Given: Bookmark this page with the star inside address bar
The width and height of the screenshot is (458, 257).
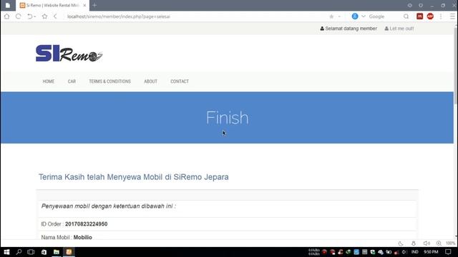Looking at the screenshot, I should (331, 16).
